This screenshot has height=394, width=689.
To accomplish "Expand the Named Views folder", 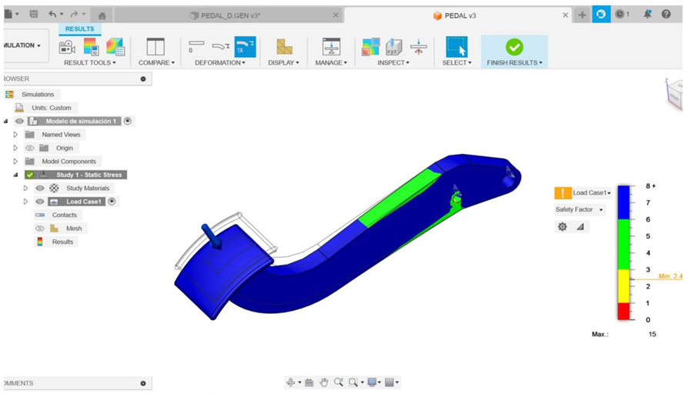I will (x=15, y=135).
